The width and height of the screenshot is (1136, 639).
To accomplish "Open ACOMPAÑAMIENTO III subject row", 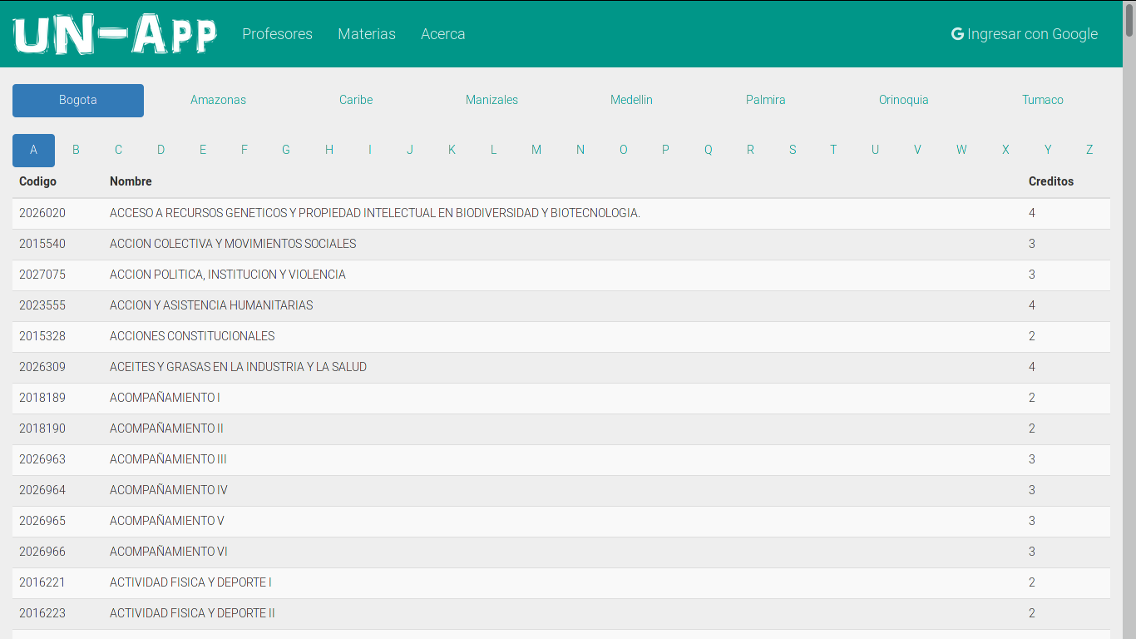I will coord(561,460).
